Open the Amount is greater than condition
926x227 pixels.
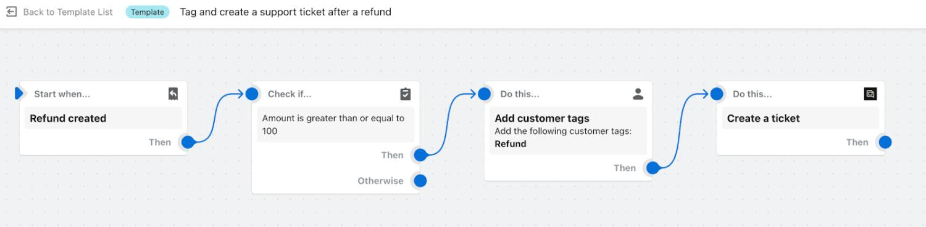[x=335, y=124]
